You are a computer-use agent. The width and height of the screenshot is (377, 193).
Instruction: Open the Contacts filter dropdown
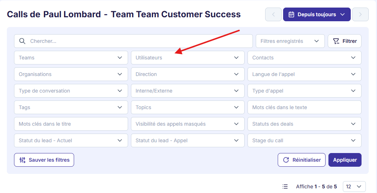coord(304,58)
